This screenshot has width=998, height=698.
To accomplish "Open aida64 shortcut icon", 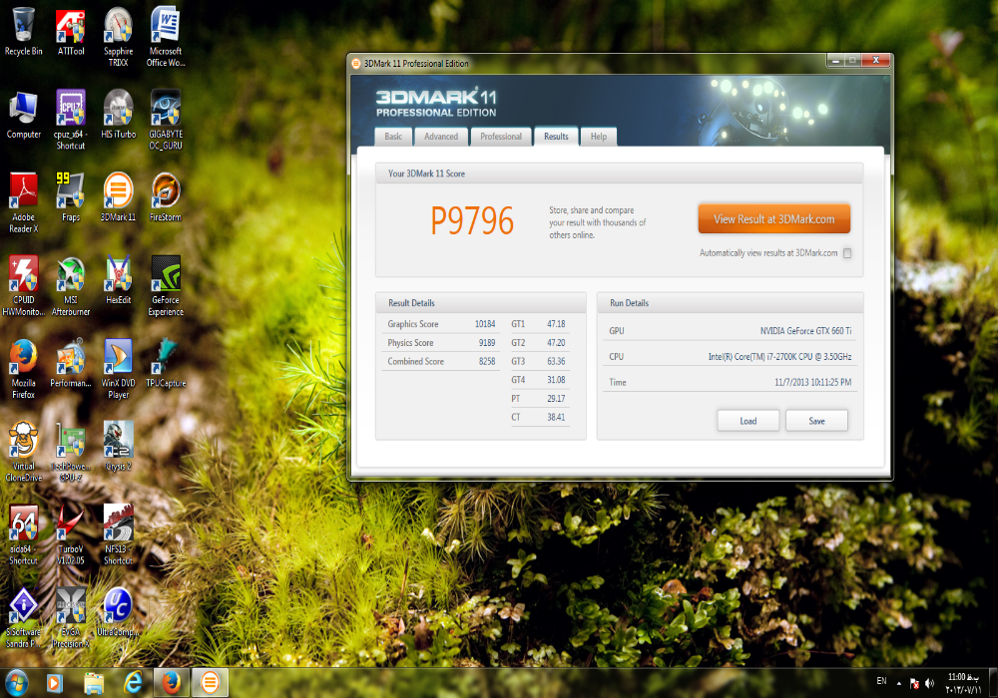I will [x=24, y=535].
